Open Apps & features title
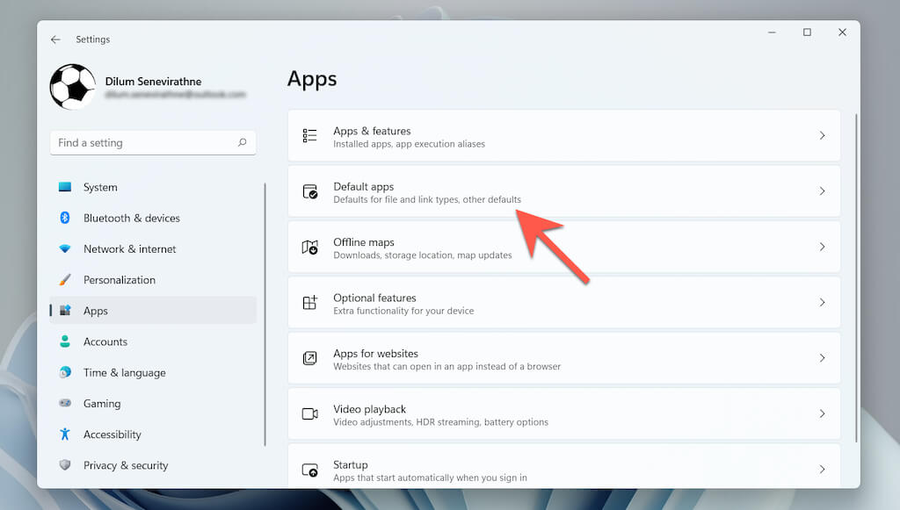 (x=372, y=131)
